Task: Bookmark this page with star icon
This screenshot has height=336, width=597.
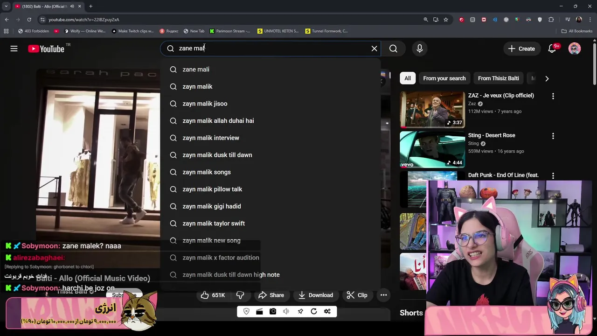Action: tap(446, 20)
